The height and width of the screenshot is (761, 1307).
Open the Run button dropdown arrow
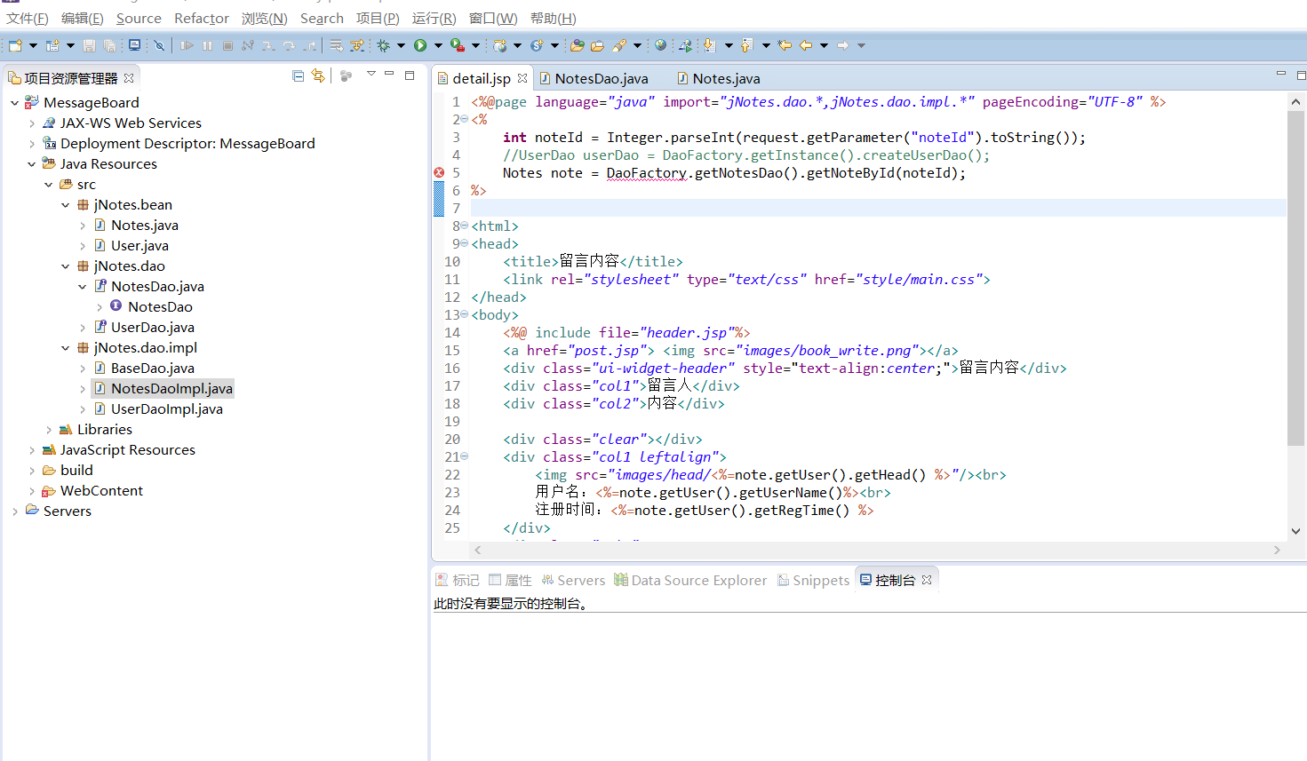tap(438, 45)
